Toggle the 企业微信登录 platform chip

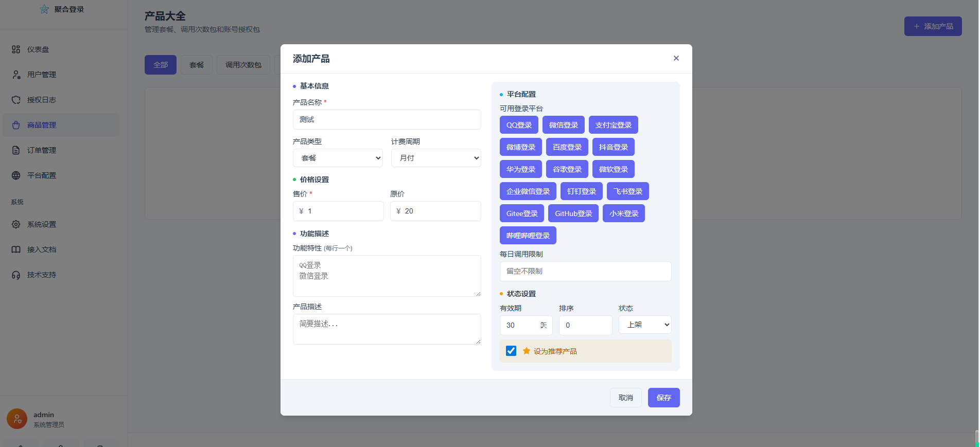(528, 191)
